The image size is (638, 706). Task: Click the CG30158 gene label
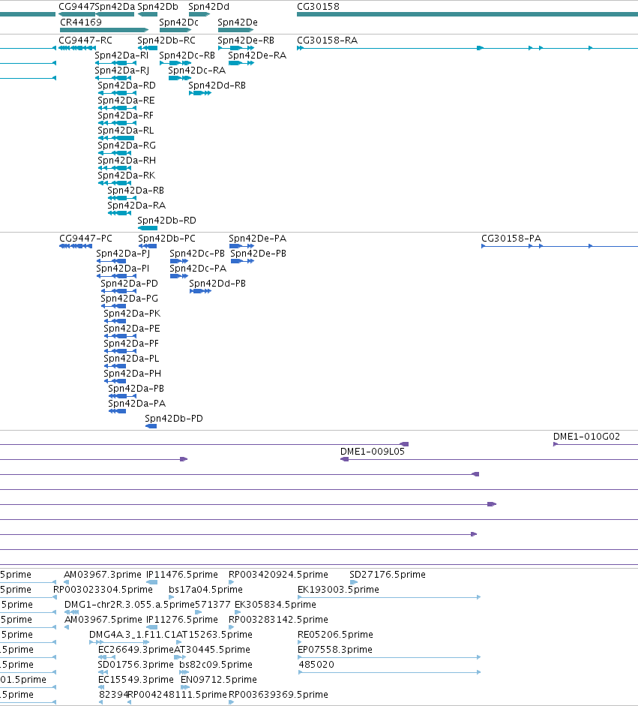(318, 7)
